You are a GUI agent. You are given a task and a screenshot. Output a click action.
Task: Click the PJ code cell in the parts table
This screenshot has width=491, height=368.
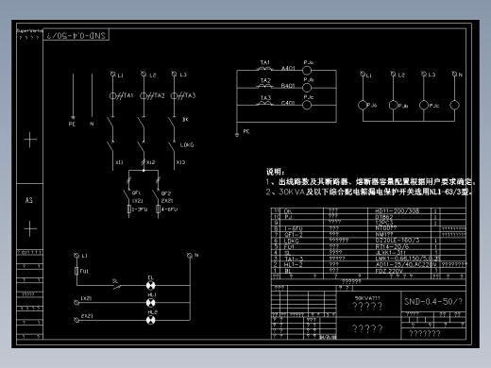(288, 217)
